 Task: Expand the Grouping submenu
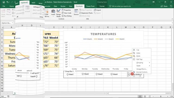tap(142, 63)
